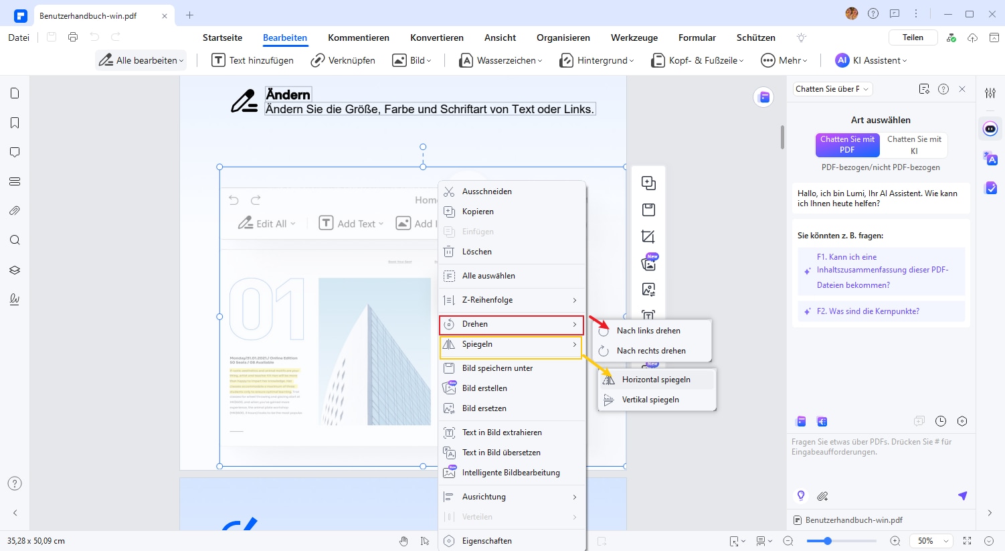The height and width of the screenshot is (551, 1005).
Task: Click the Teilen button
Action: [913, 37]
